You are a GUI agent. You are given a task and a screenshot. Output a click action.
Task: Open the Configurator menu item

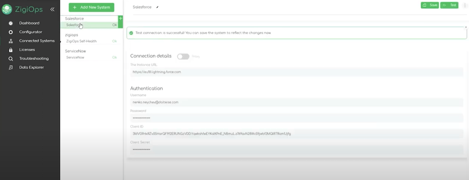31,32
